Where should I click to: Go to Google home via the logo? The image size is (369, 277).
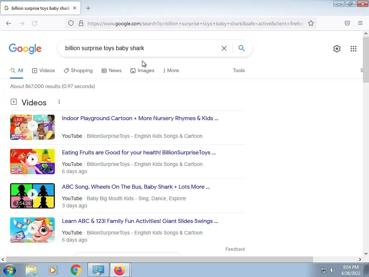coord(25,49)
